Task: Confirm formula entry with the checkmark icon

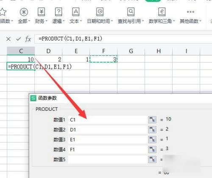Action: pos(18,39)
